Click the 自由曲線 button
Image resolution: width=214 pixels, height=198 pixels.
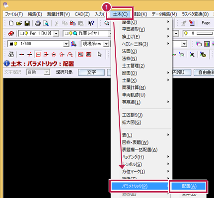coord(205,72)
